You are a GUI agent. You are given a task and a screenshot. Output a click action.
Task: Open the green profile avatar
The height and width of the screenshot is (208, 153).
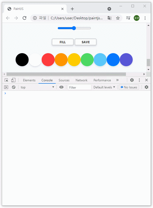137,18
